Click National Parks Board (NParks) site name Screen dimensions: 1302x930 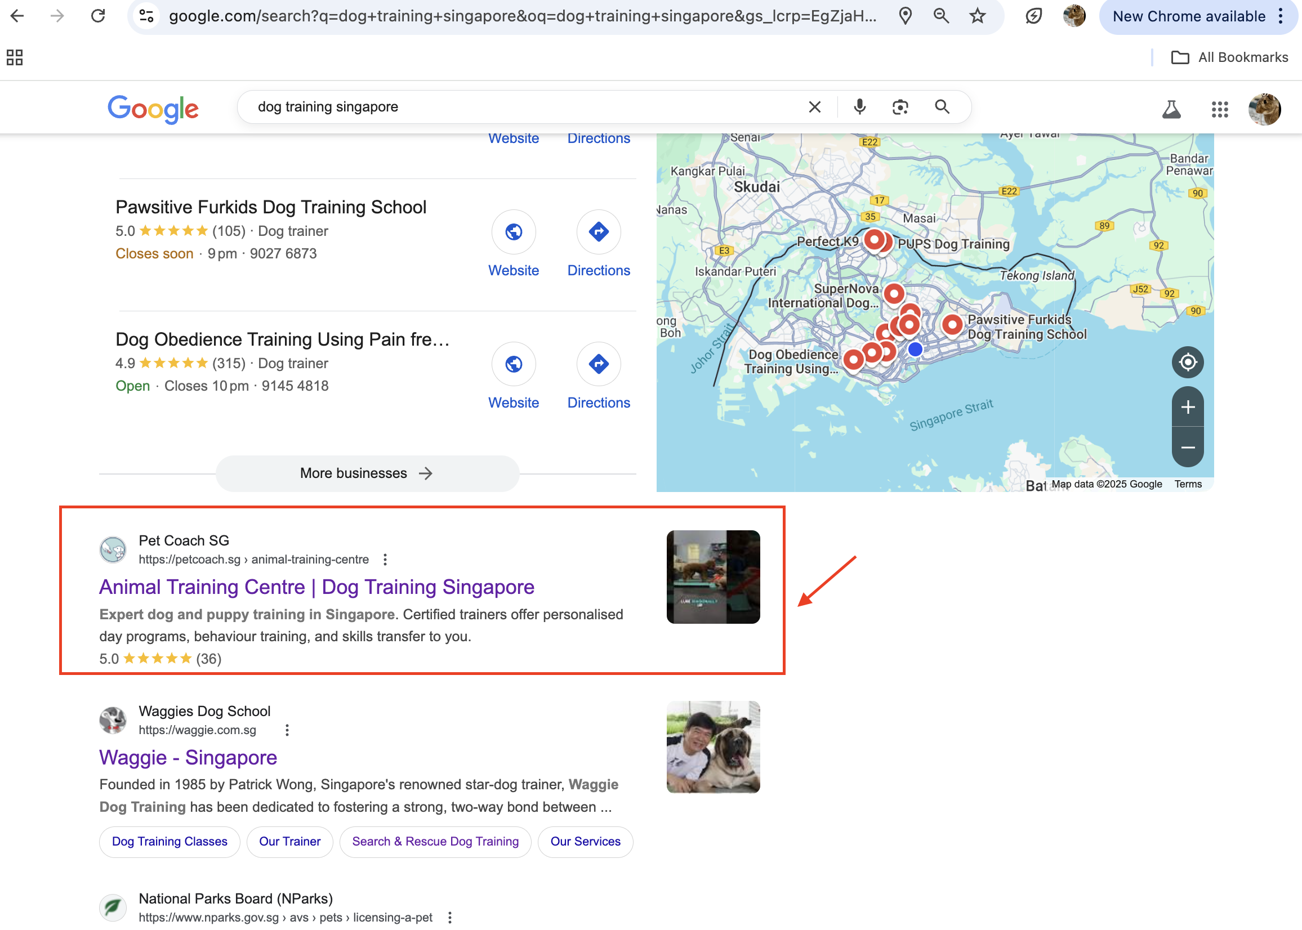[235, 898]
